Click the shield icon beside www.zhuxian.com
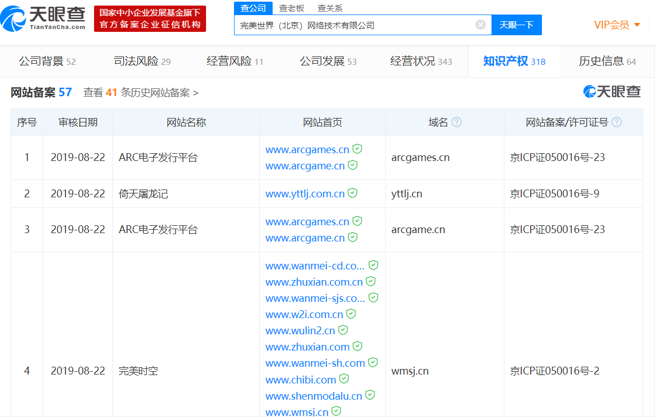This screenshot has height=417, width=655. click(x=357, y=347)
